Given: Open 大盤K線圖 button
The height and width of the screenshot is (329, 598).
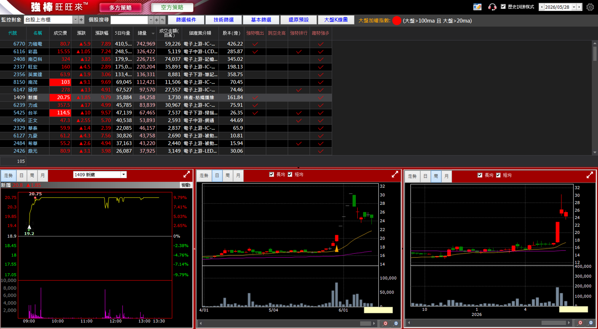Looking at the screenshot, I should tap(336, 20).
